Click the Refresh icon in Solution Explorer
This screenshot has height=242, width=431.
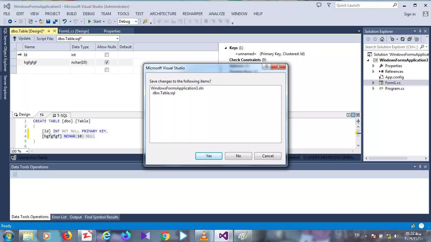(403, 39)
